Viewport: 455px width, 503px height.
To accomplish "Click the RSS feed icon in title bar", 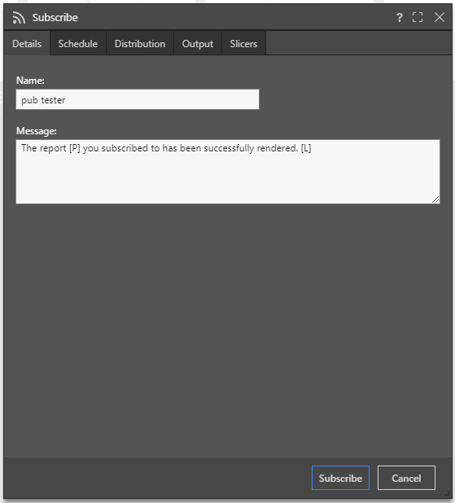I will [x=19, y=18].
